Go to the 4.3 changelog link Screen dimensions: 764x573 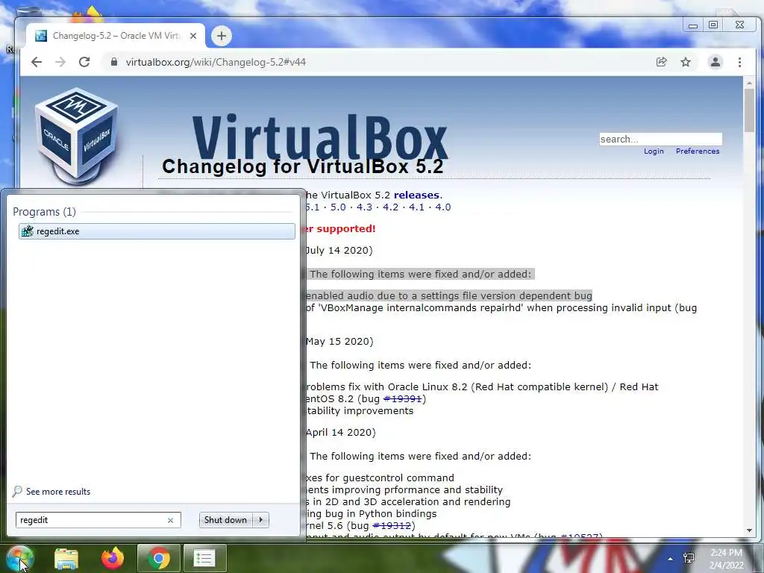pyautogui.click(x=364, y=207)
